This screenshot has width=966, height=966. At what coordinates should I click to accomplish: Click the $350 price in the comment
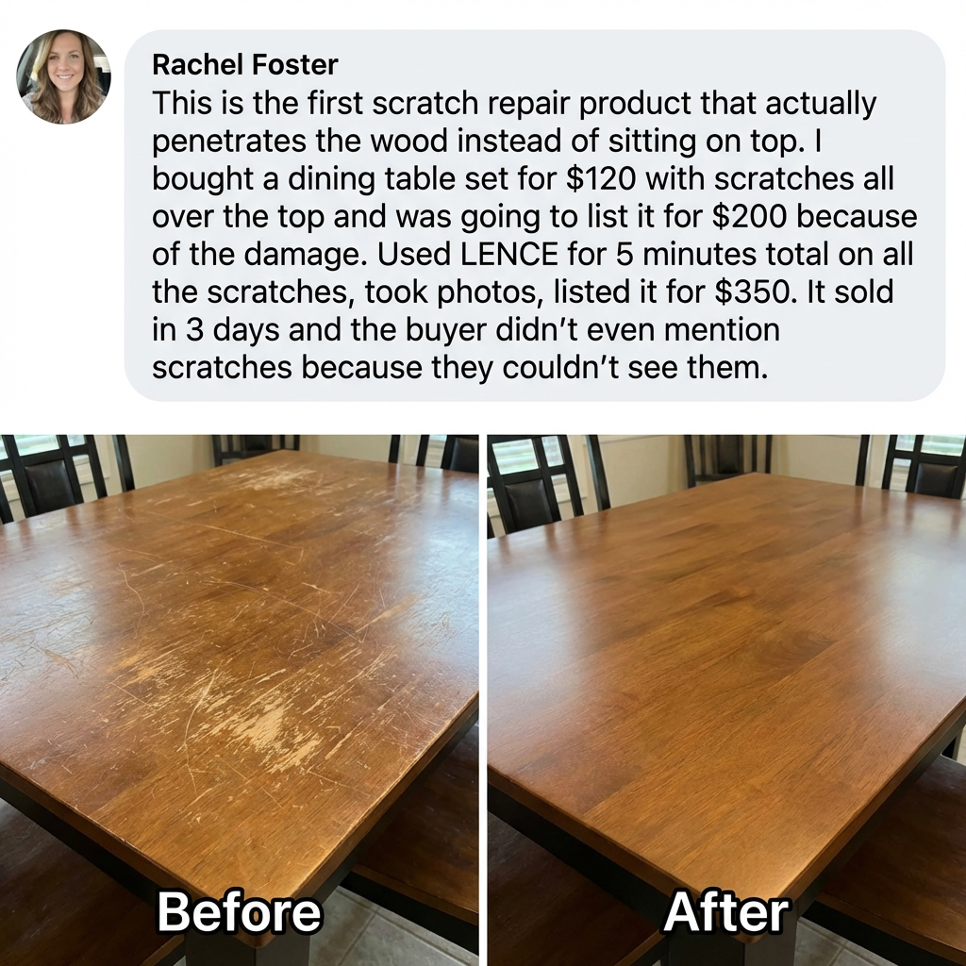[x=752, y=292]
